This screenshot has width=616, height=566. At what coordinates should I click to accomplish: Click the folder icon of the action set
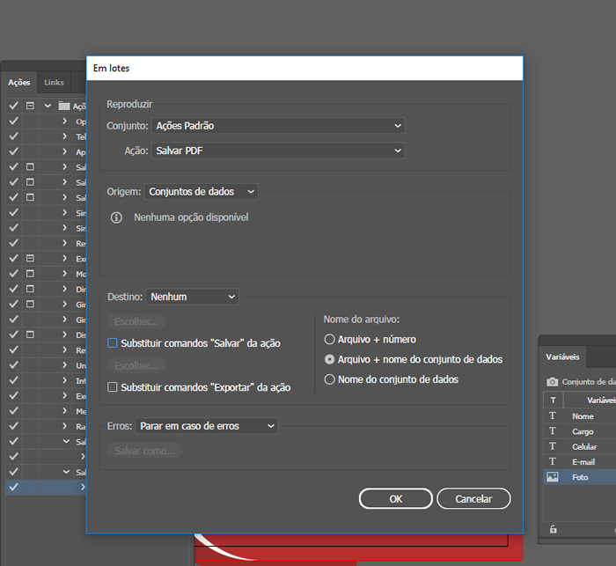[x=63, y=107]
